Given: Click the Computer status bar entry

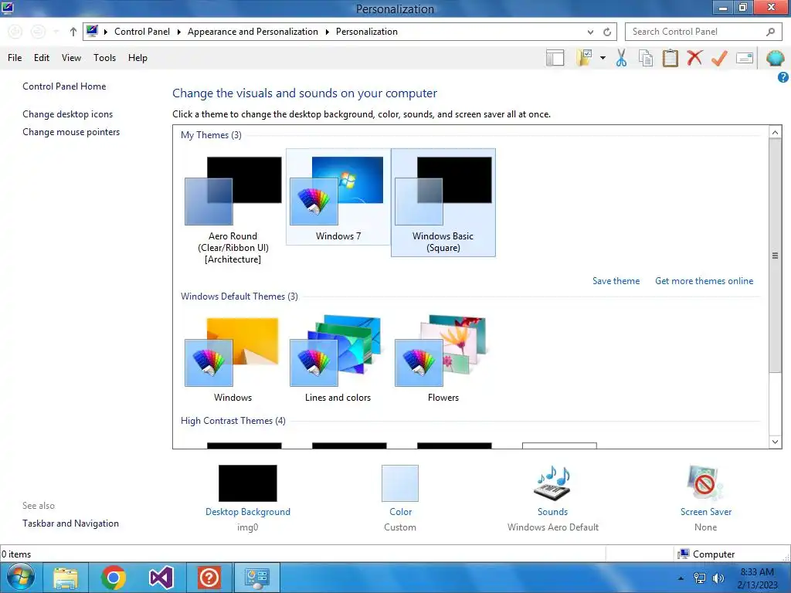Looking at the screenshot, I should tap(706, 554).
